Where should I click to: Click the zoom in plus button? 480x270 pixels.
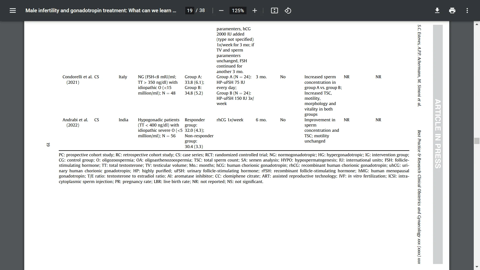pyautogui.click(x=254, y=10)
